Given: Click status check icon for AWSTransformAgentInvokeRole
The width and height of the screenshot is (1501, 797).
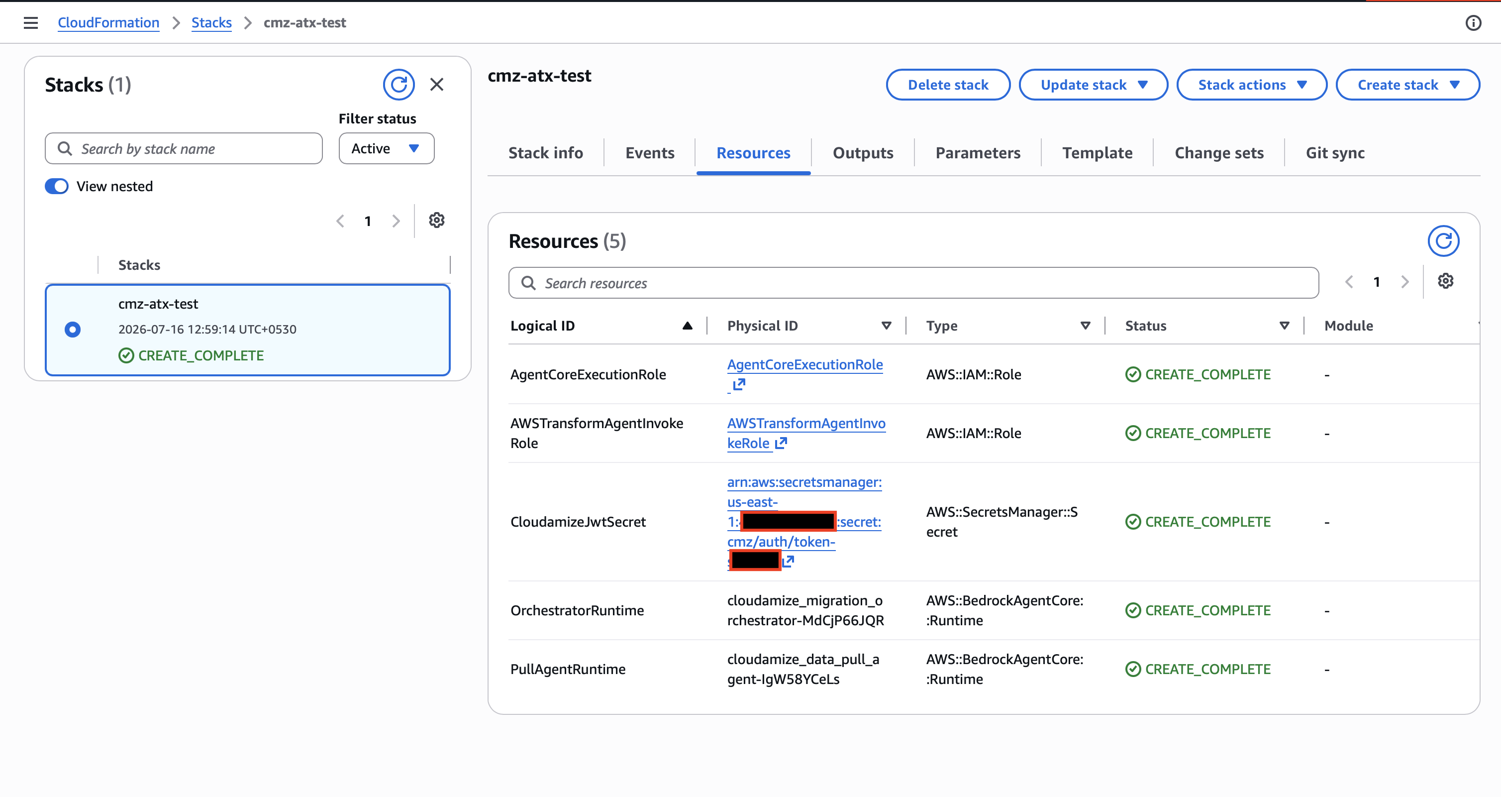Looking at the screenshot, I should (x=1133, y=433).
